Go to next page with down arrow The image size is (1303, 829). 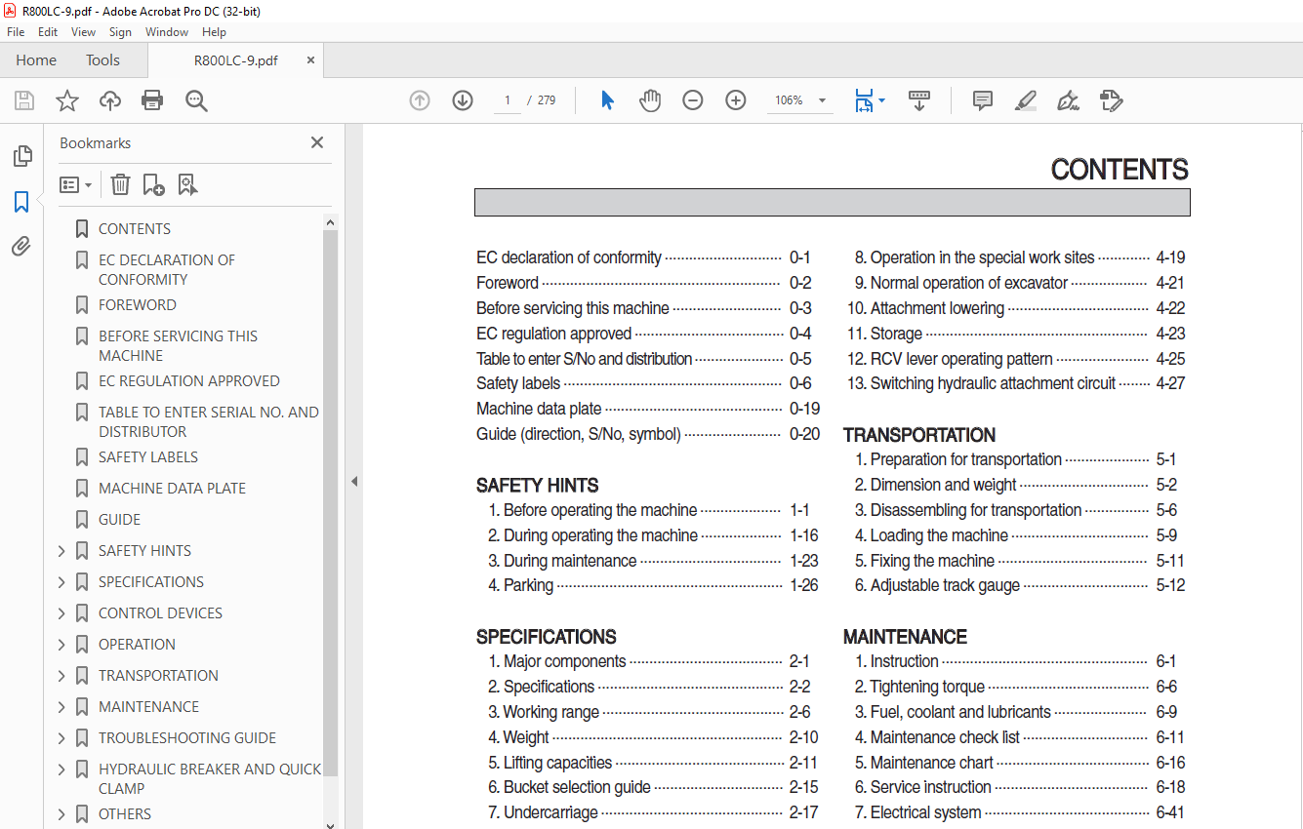(x=463, y=100)
